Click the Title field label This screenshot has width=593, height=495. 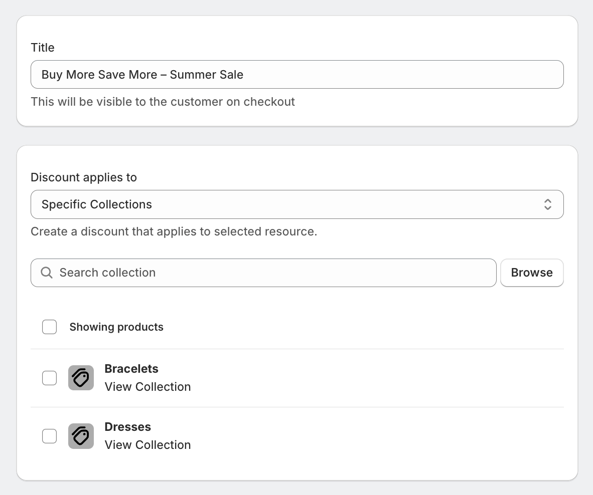(43, 48)
